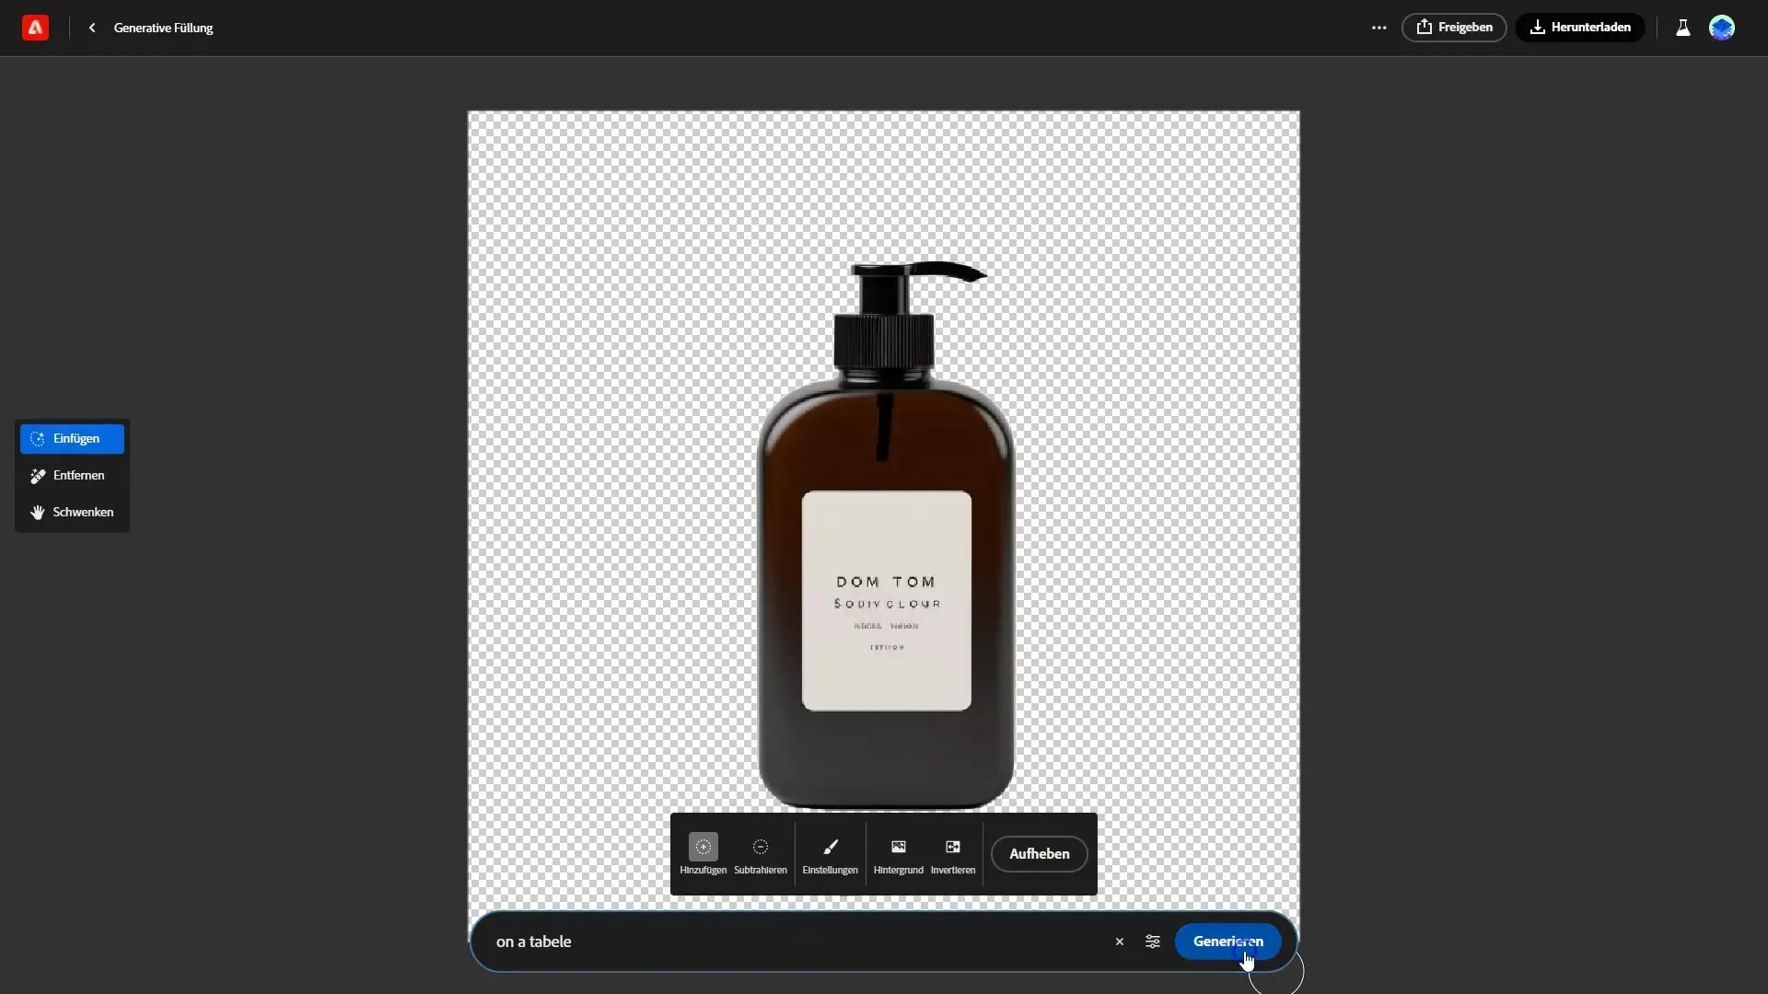Click the Aufheben (Cancel) button

tap(1040, 853)
